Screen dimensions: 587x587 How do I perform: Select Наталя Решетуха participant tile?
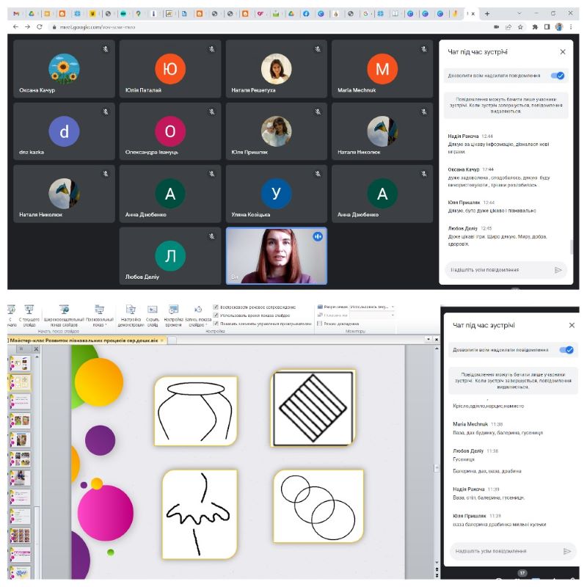click(x=277, y=69)
